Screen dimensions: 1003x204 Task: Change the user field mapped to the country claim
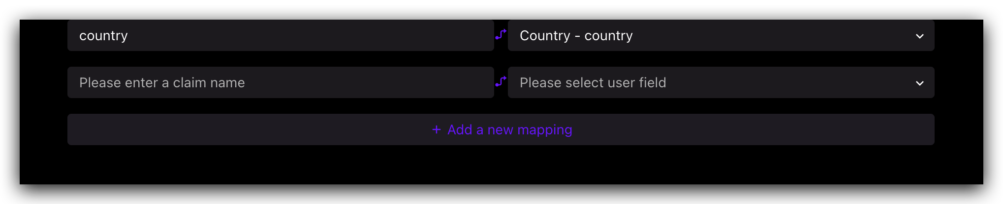pos(721,35)
